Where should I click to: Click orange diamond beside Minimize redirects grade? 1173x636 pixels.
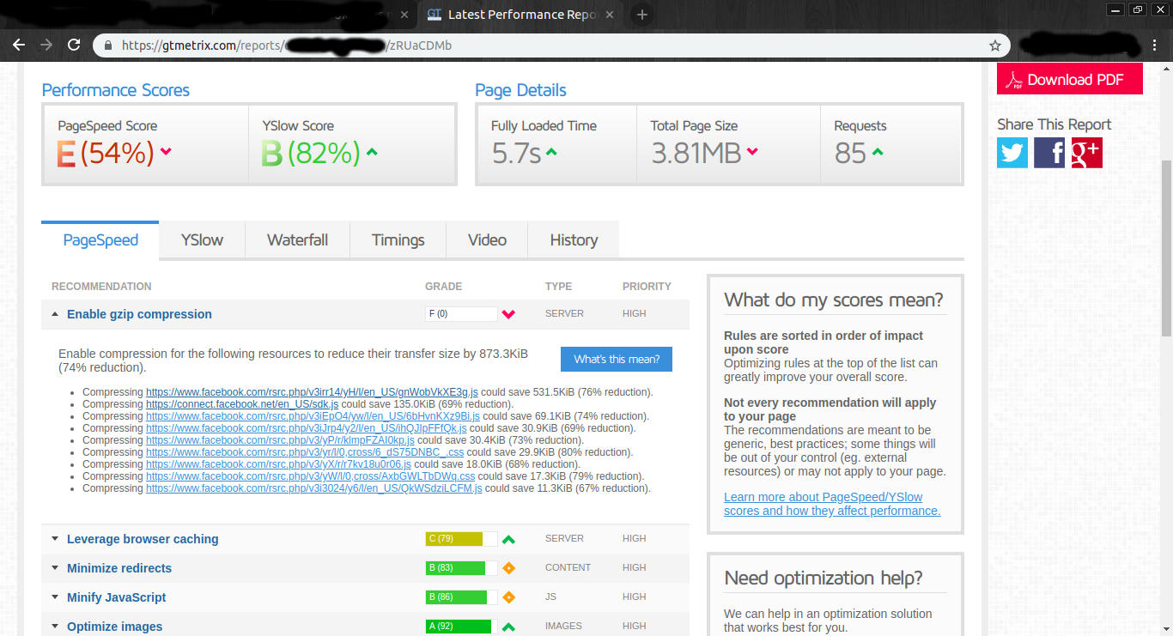pyautogui.click(x=508, y=568)
